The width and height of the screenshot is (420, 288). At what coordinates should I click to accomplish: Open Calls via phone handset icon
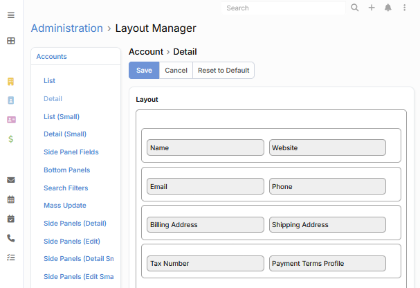click(x=11, y=238)
